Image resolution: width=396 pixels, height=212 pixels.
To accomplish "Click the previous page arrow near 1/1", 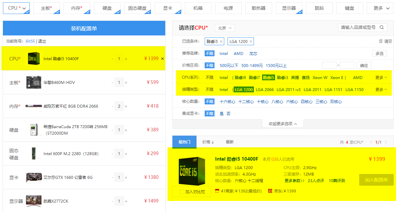I will point(370,142).
